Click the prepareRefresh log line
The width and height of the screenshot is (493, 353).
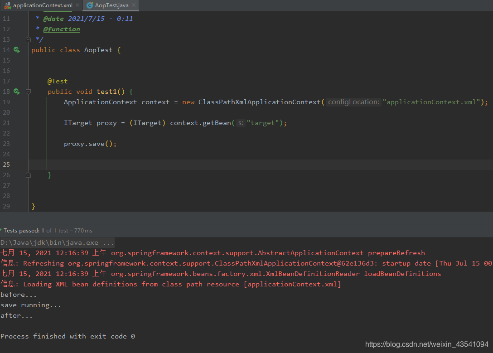tap(213, 253)
